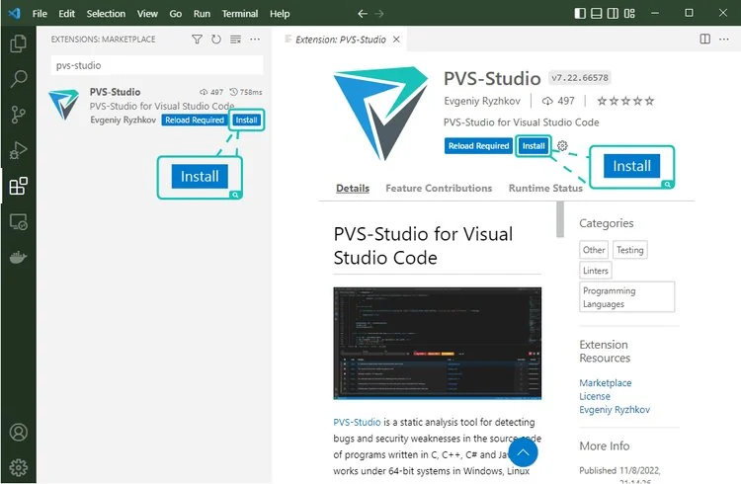Open the Selection menu

106,14
